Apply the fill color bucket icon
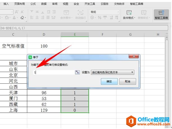172x129 pixels. tap(7, 17)
